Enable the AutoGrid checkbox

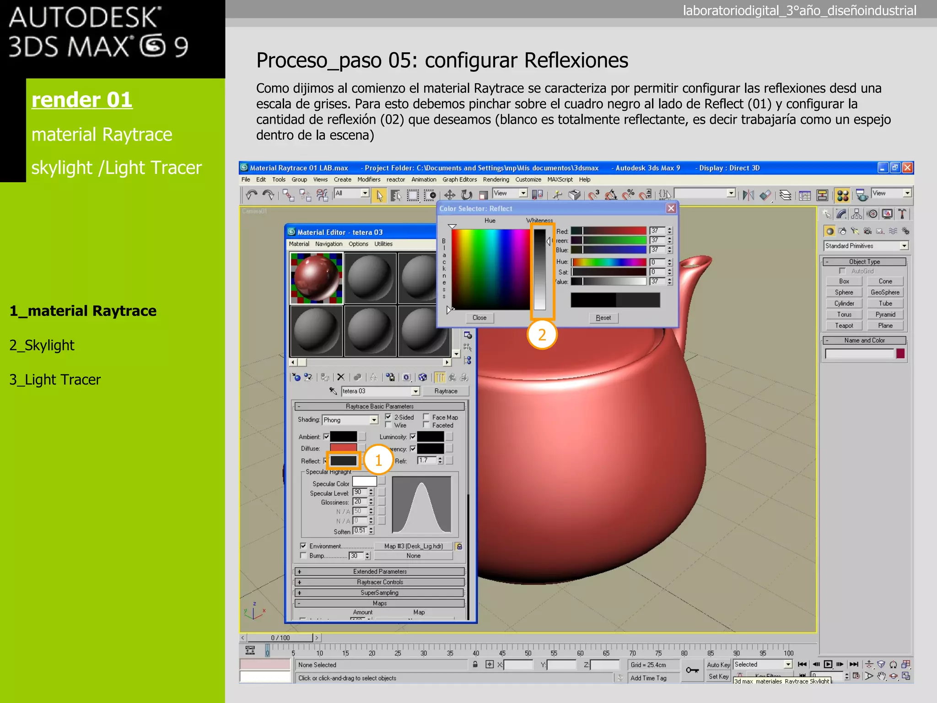(x=842, y=271)
